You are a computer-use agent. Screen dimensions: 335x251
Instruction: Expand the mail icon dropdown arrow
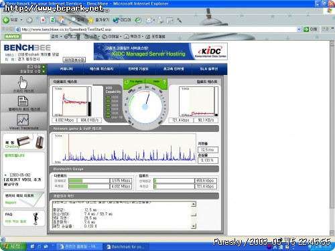coord(154,20)
